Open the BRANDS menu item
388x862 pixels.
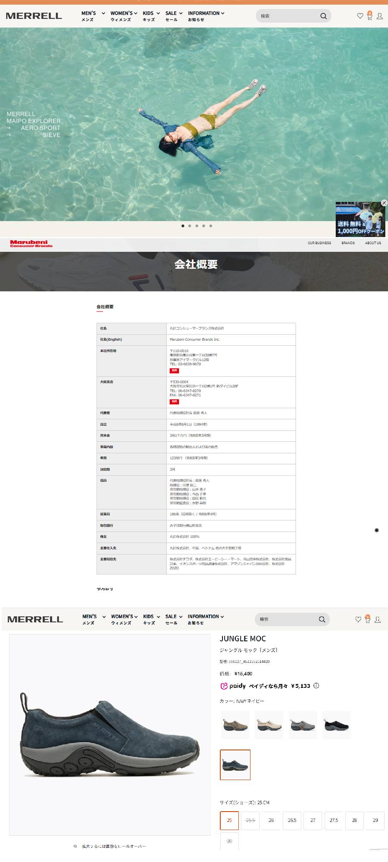click(x=348, y=243)
